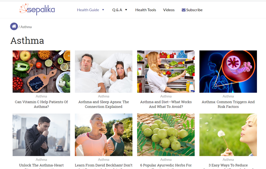The image size is (266, 169).
Task: Open the dandelion blowing woman thumbnail
Action: pyautogui.click(x=228, y=135)
